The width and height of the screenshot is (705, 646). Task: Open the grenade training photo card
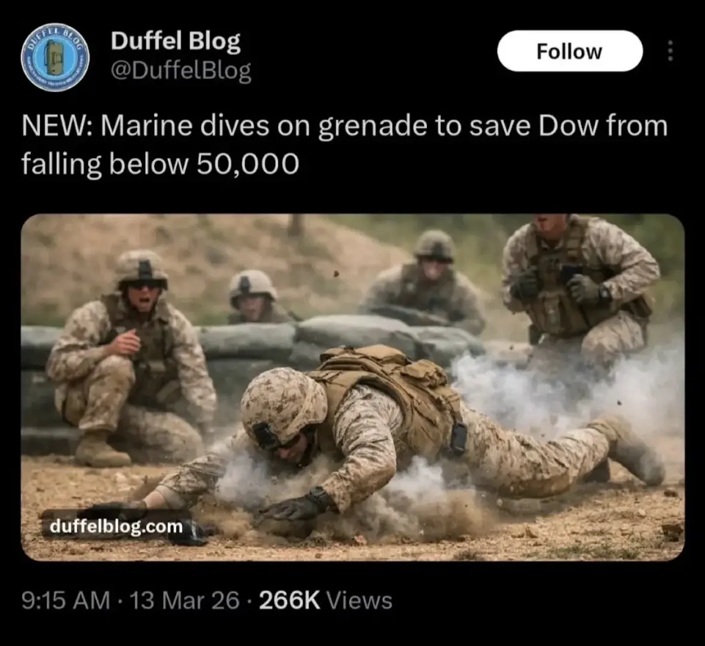click(x=353, y=388)
